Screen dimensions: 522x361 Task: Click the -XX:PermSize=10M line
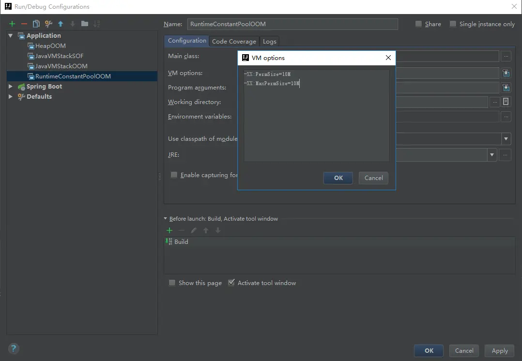267,74
